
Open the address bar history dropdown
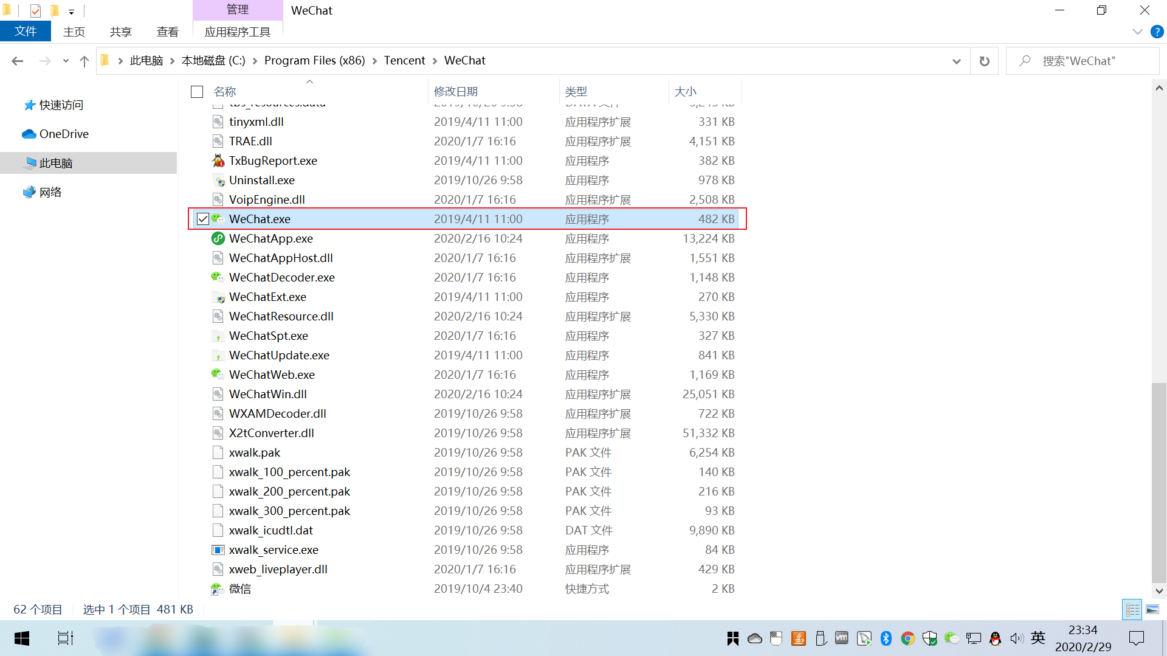tap(957, 61)
